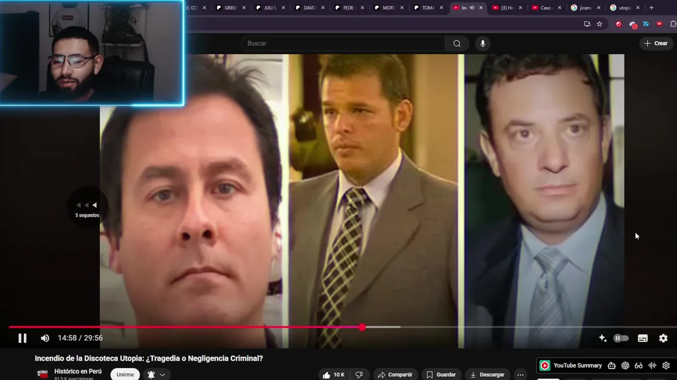Open more actions three-dot menu

point(520,375)
